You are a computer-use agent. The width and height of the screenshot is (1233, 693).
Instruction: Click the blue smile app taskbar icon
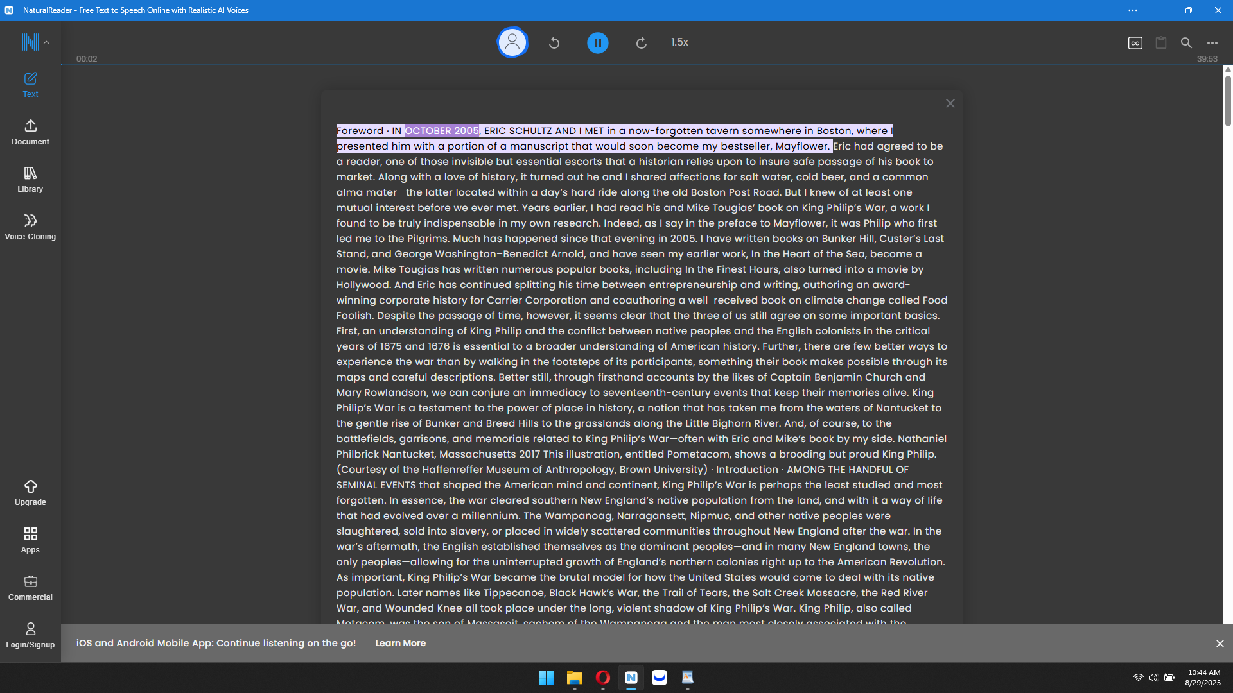coord(659,678)
